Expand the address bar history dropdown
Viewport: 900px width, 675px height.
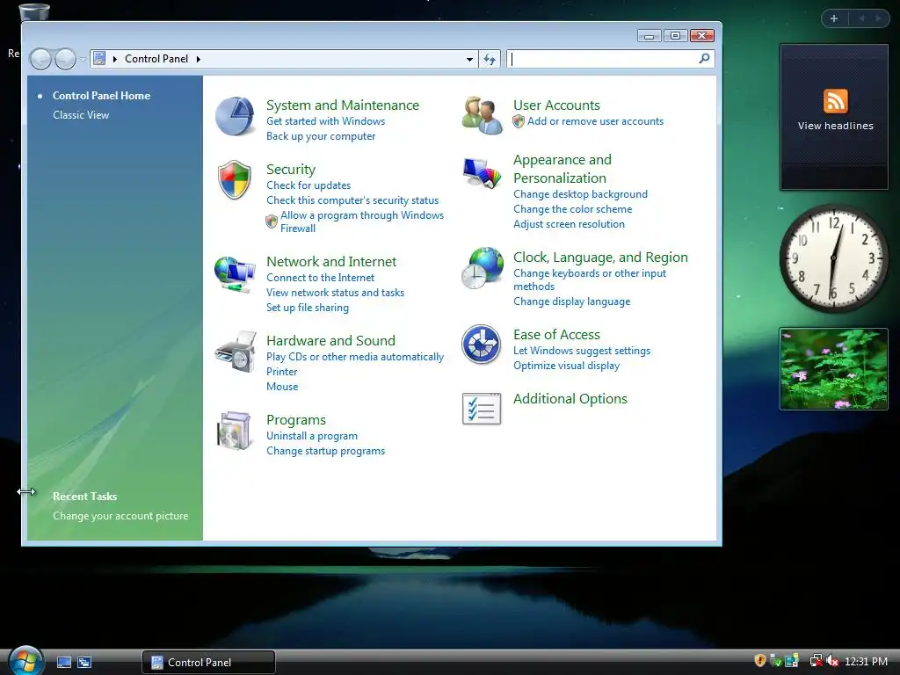pyautogui.click(x=469, y=59)
